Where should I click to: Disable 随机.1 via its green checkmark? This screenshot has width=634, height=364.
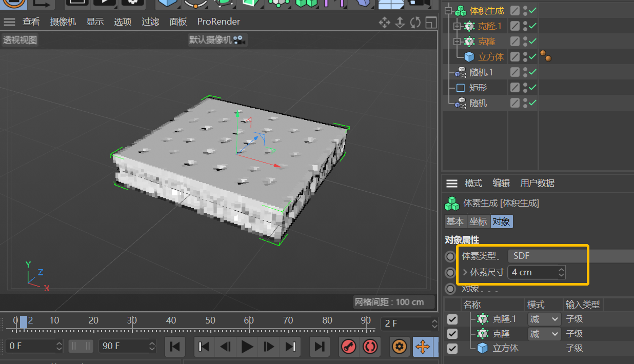(533, 72)
